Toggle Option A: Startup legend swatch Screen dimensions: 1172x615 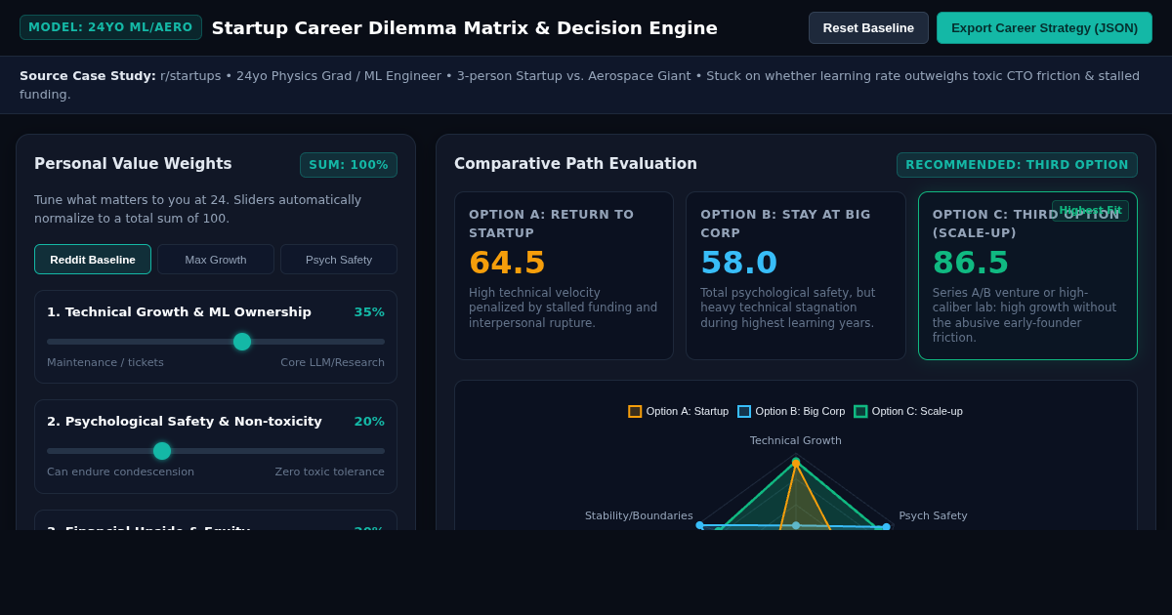click(635, 411)
